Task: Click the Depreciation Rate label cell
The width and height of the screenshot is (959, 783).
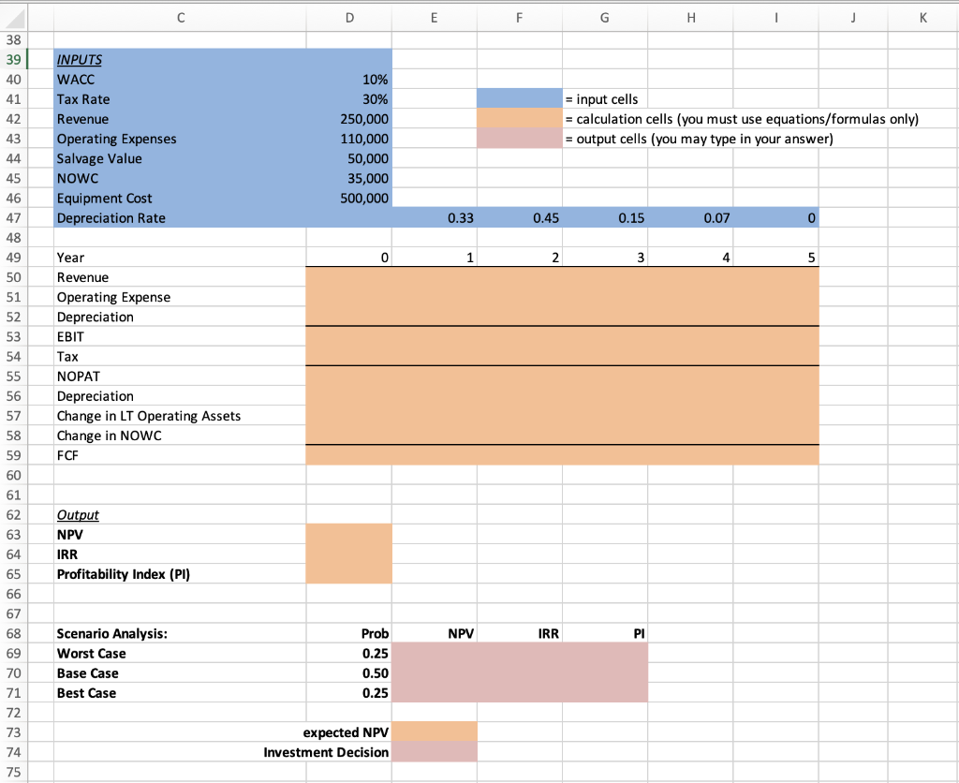Action: click(180, 218)
